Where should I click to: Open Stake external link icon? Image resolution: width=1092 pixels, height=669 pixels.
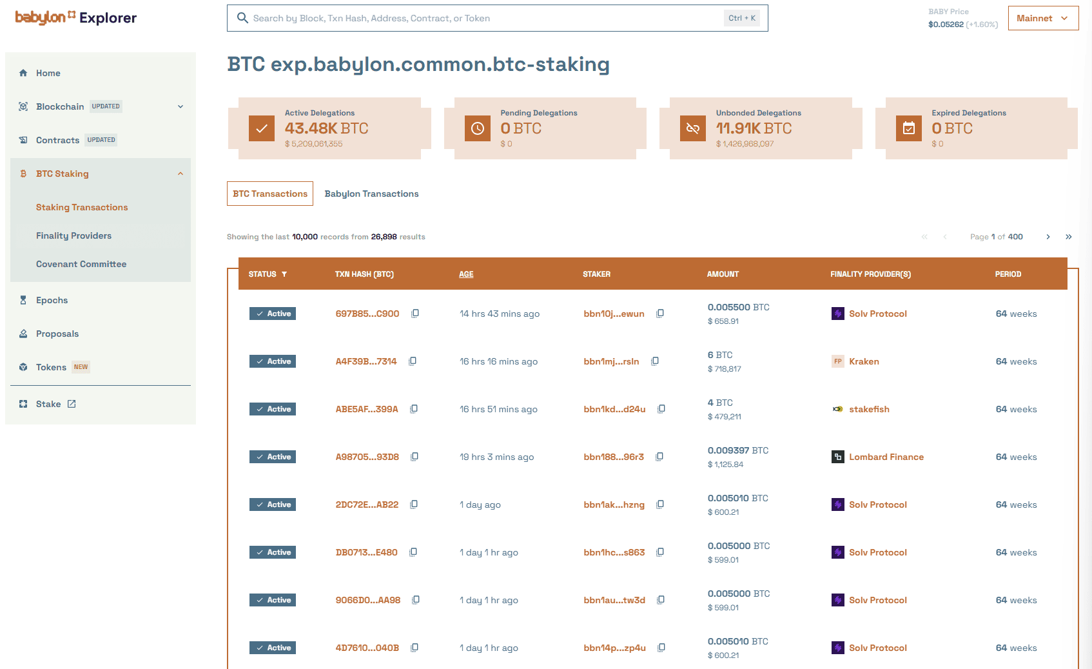point(72,404)
